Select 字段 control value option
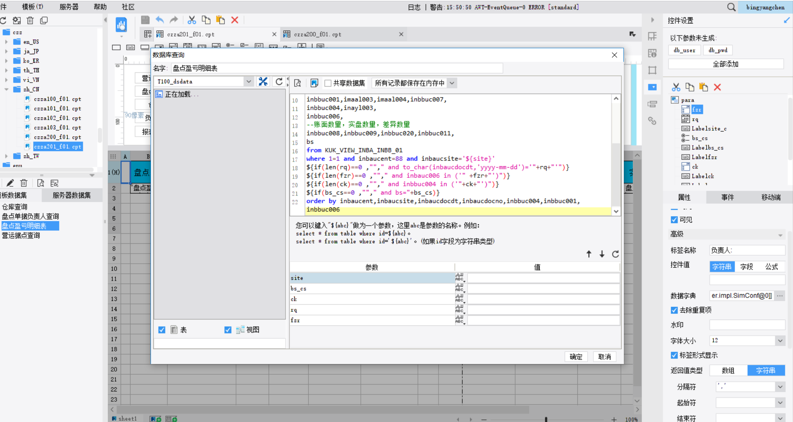Screen dimensions: 793x422 [x=747, y=267]
